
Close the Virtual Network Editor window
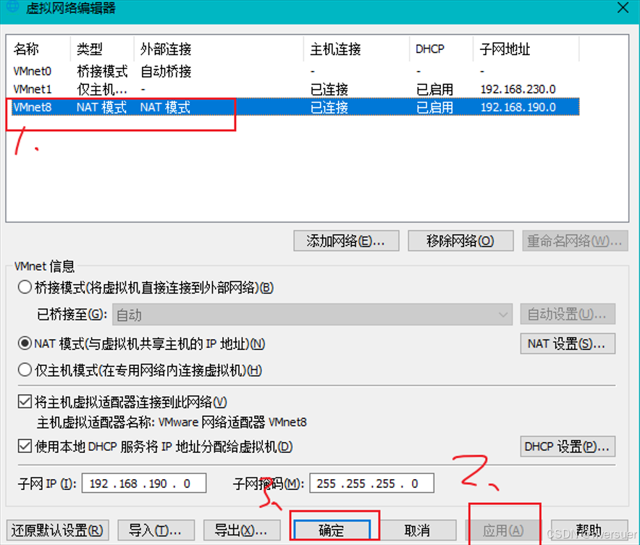(623, 8)
